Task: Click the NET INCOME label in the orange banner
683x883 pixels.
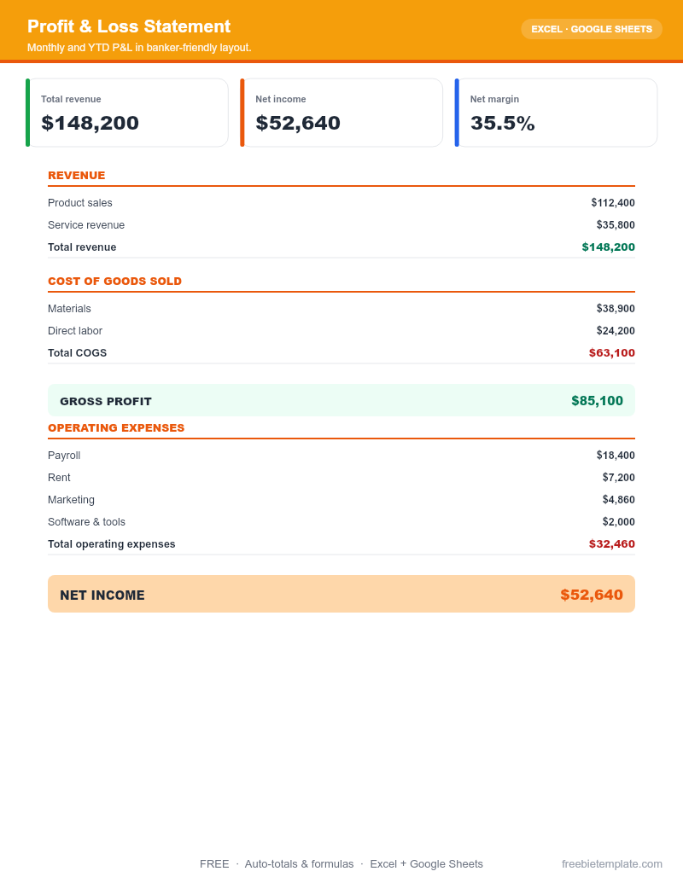Action: tap(102, 595)
